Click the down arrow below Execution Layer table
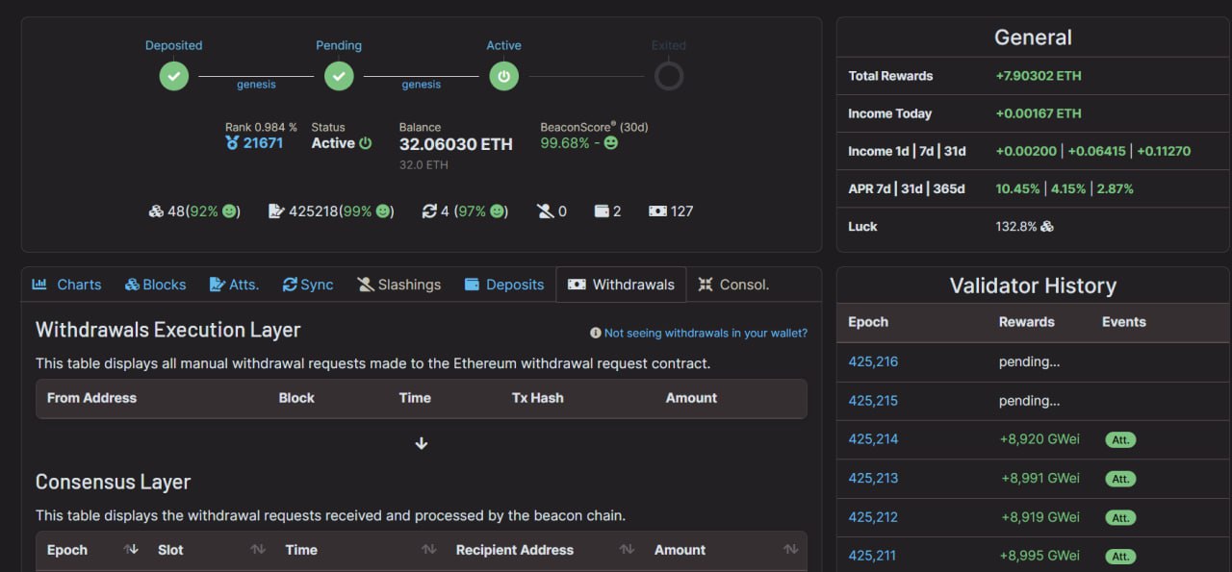 [x=421, y=443]
